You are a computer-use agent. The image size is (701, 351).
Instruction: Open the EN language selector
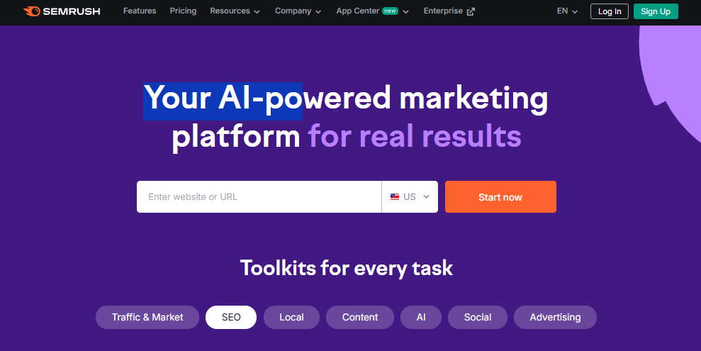[567, 11]
